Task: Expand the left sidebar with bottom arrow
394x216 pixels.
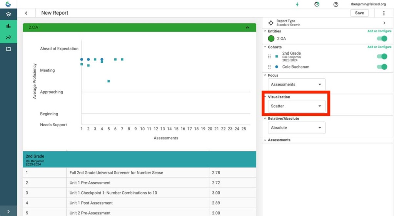Action: 8,211
